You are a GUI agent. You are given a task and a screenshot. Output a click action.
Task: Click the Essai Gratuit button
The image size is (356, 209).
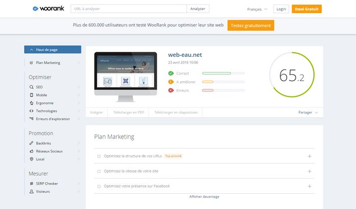[307, 9]
